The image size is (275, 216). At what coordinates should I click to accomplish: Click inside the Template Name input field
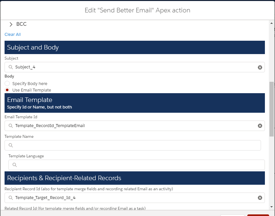130,145
